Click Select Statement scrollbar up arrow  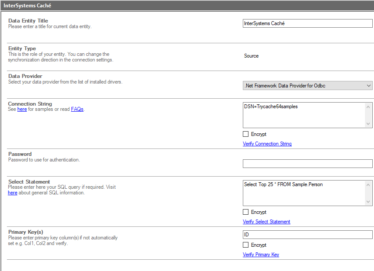point(368,184)
